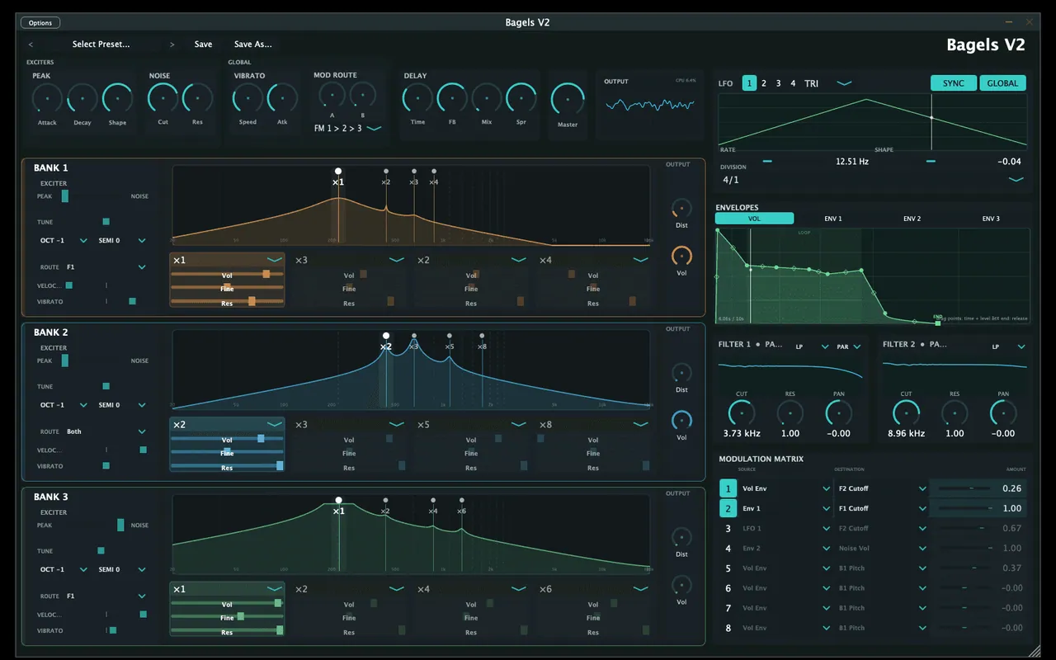
Task: Switch to the ENV 1 tab
Action: point(833,219)
